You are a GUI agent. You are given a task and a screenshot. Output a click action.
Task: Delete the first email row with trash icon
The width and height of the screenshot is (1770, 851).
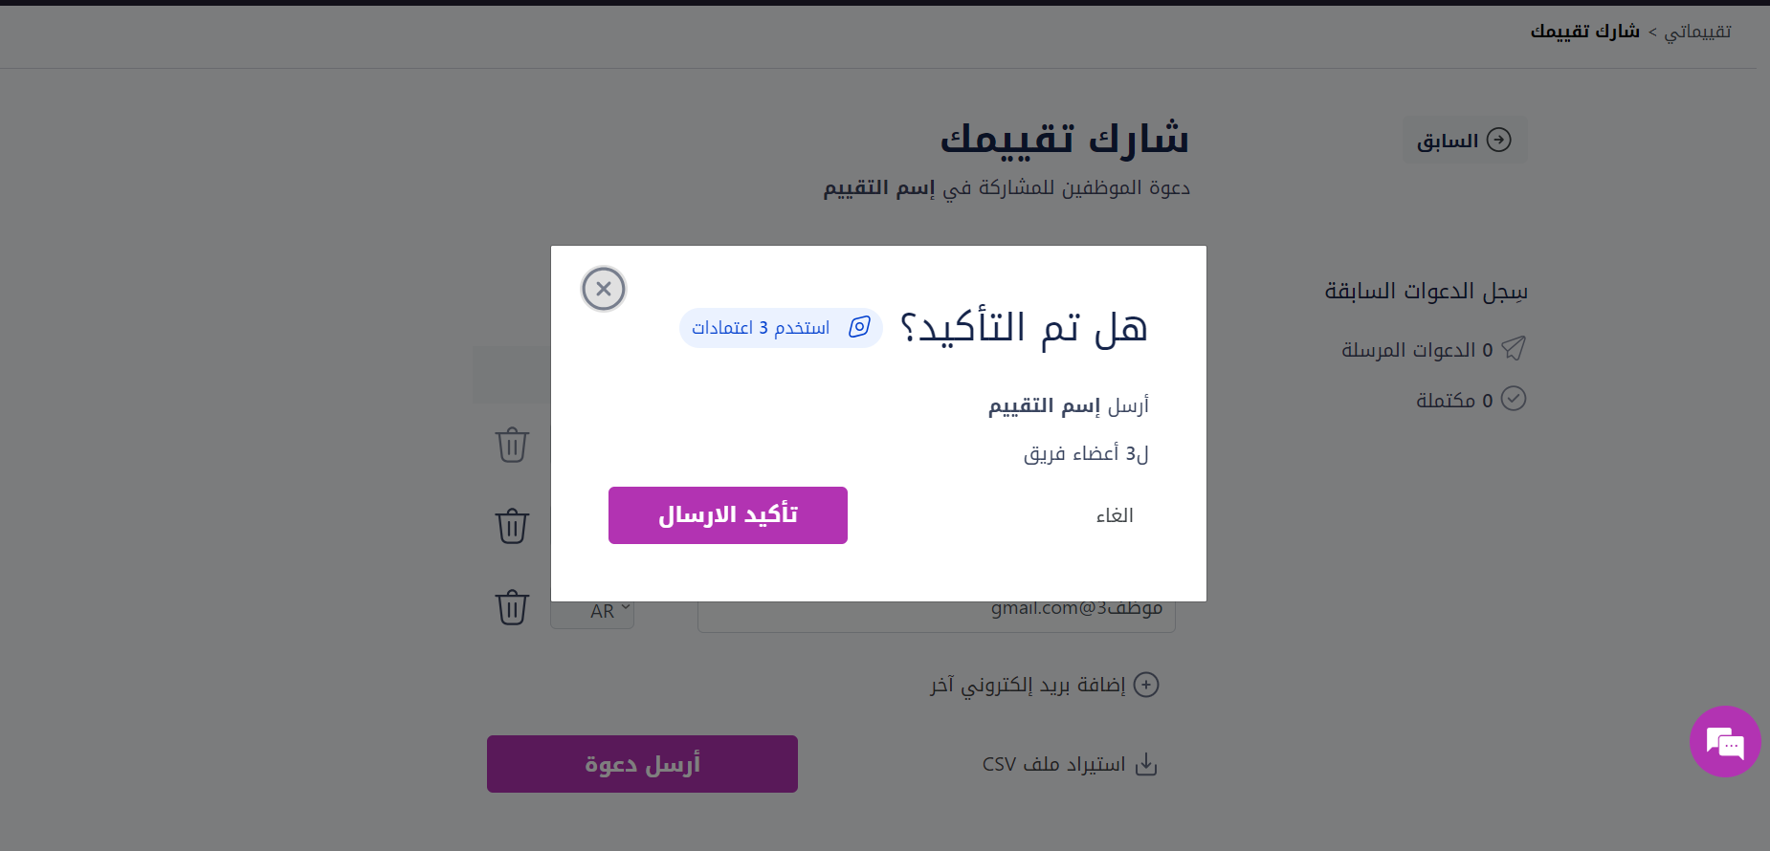pos(512,445)
